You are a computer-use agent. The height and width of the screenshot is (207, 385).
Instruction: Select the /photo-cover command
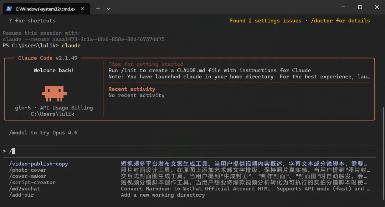tap(27, 170)
